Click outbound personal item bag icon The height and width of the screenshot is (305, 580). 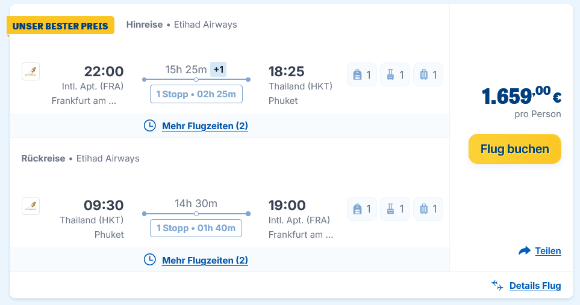coord(357,75)
